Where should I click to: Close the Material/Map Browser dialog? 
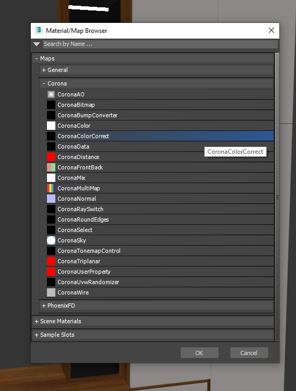pyautogui.click(x=271, y=30)
